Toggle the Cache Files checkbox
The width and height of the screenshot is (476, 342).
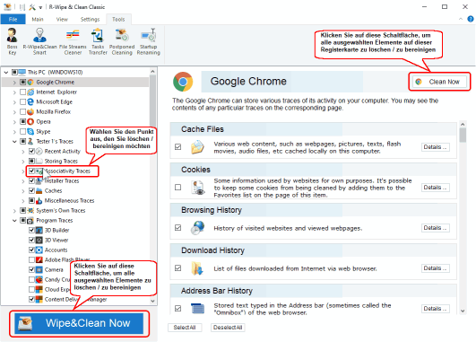click(x=177, y=147)
